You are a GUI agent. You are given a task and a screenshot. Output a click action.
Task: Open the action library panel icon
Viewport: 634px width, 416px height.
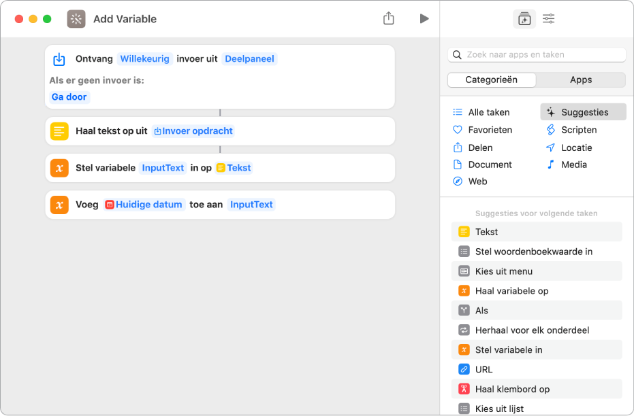click(x=524, y=19)
